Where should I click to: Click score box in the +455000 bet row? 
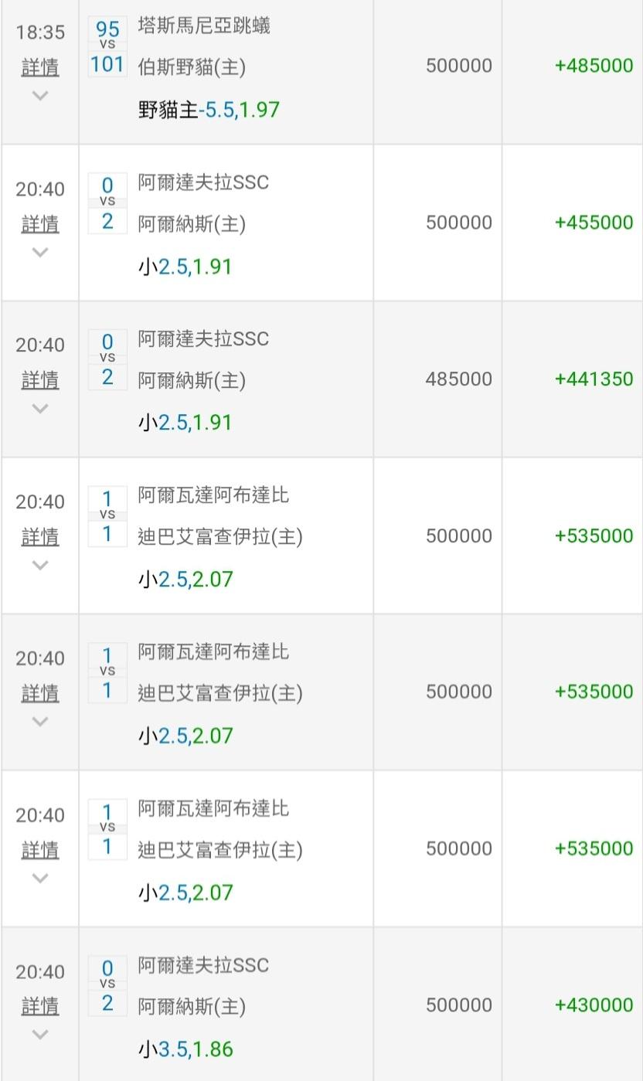point(107,203)
